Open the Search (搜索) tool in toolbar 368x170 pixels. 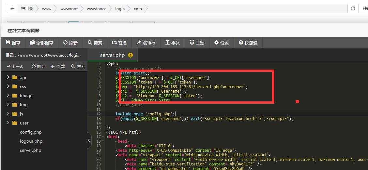point(95,43)
